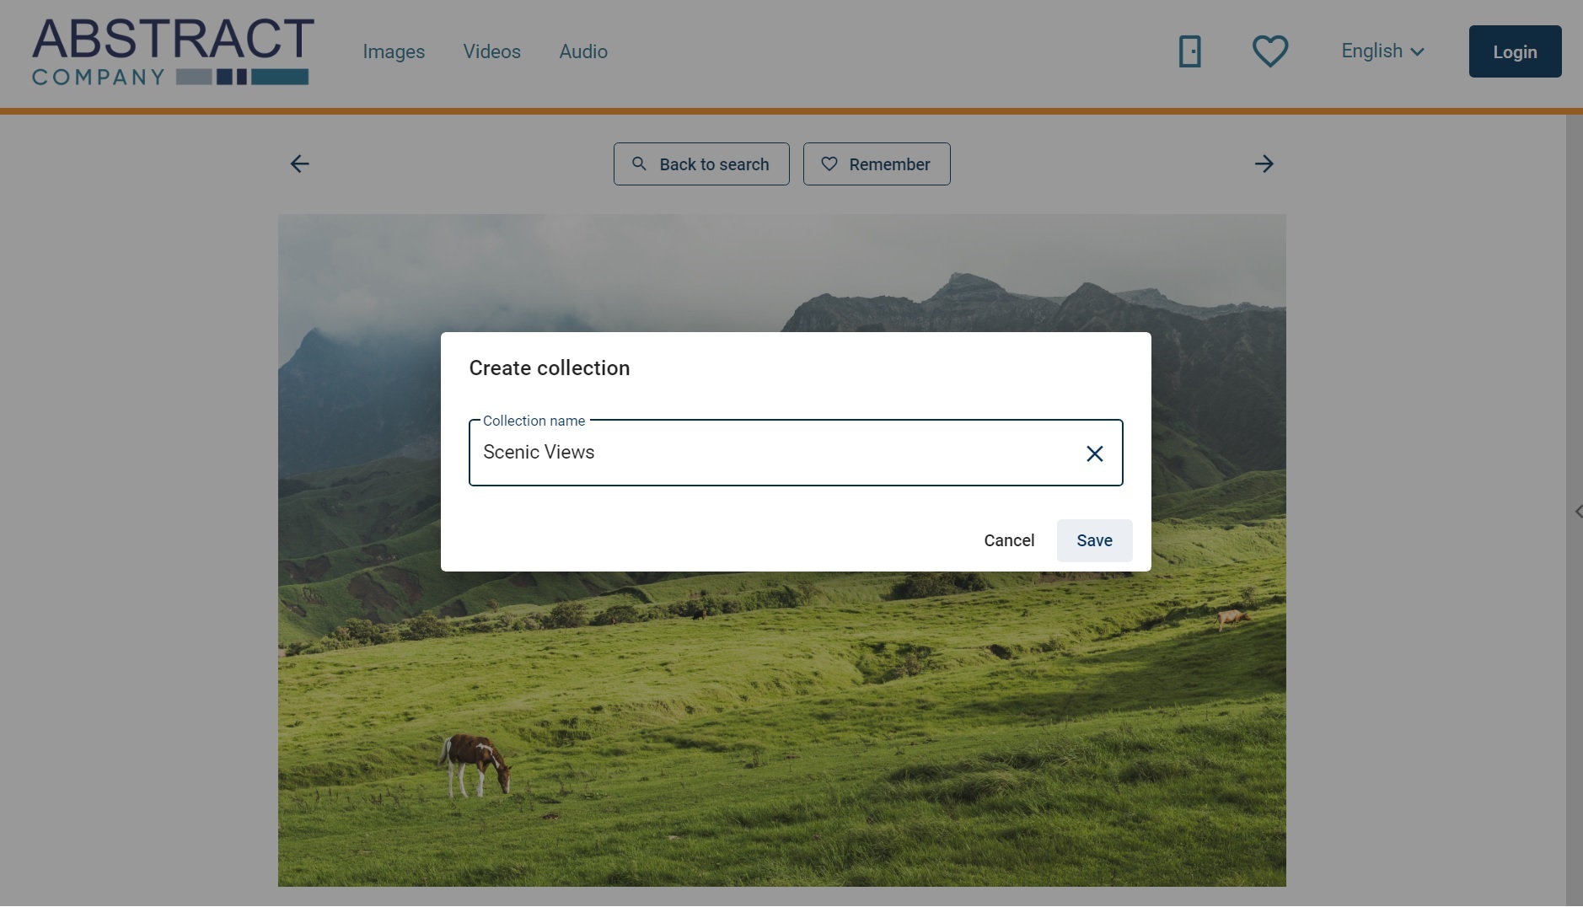1583x907 pixels.
Task: Cancel the Create collection dialog
Action: pos(1009,540)
